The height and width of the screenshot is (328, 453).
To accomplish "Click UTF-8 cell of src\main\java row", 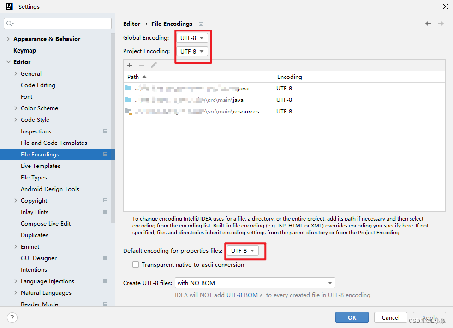I will pyautogui.click(x=284, y=100).
